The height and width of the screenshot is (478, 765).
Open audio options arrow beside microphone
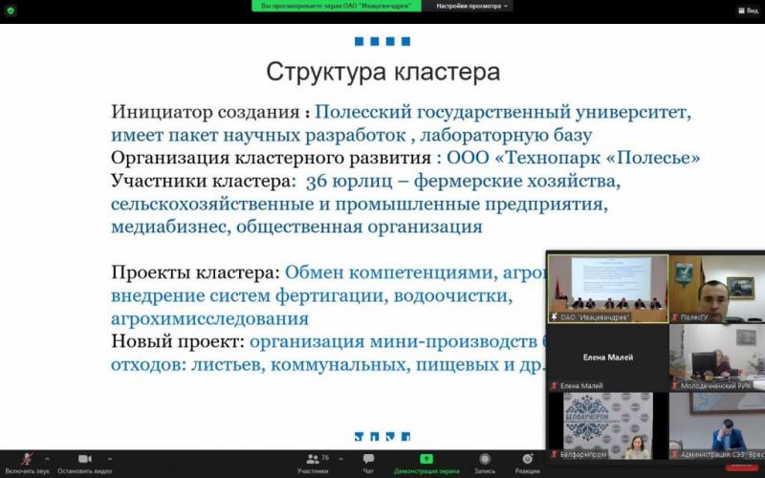coord(47,459)
